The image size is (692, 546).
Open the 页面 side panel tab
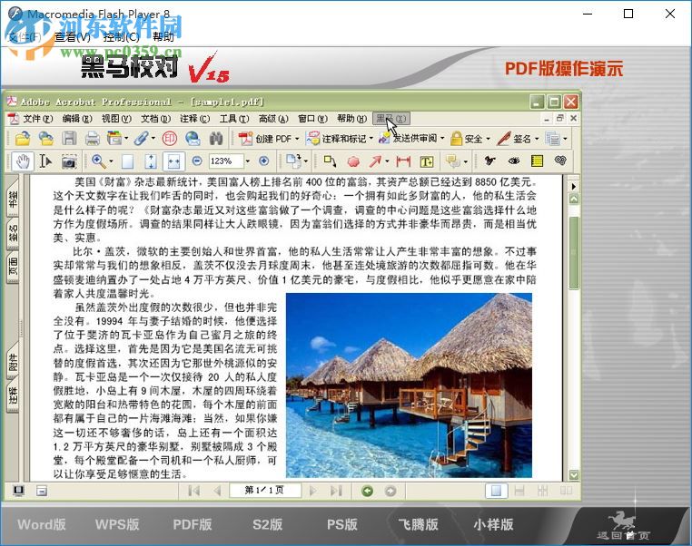[x=13, y=267]
